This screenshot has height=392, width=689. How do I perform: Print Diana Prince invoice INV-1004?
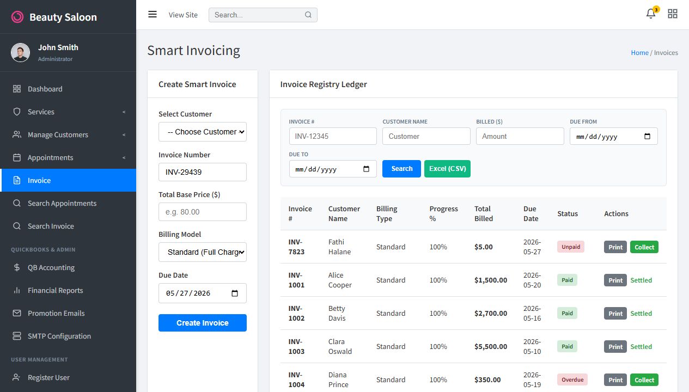[x=615, y=380]
